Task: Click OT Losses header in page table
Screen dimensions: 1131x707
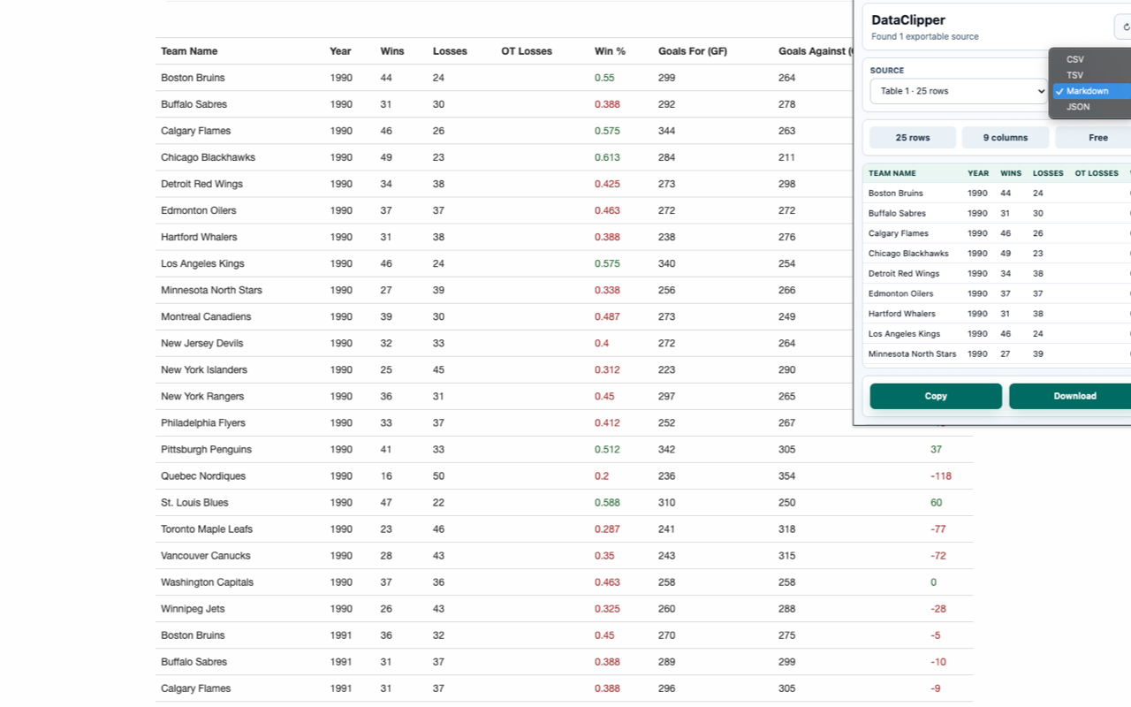Action: point(527,51)
